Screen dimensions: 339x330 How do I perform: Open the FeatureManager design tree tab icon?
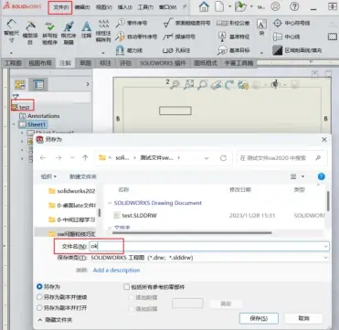(x=20, y=84)
